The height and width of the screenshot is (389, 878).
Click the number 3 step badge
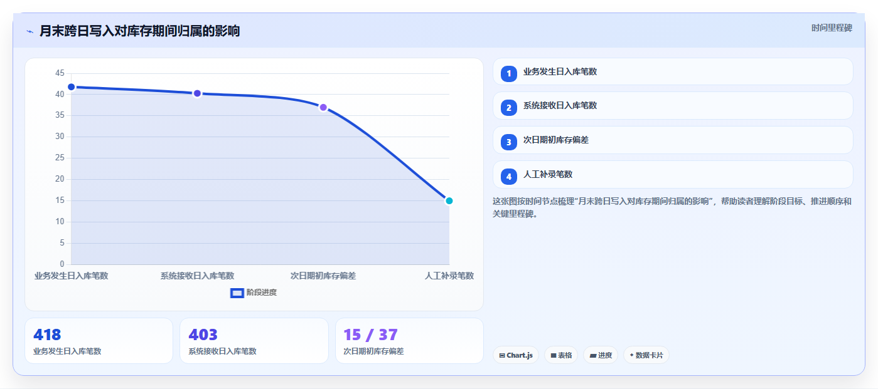coord(509,142)
